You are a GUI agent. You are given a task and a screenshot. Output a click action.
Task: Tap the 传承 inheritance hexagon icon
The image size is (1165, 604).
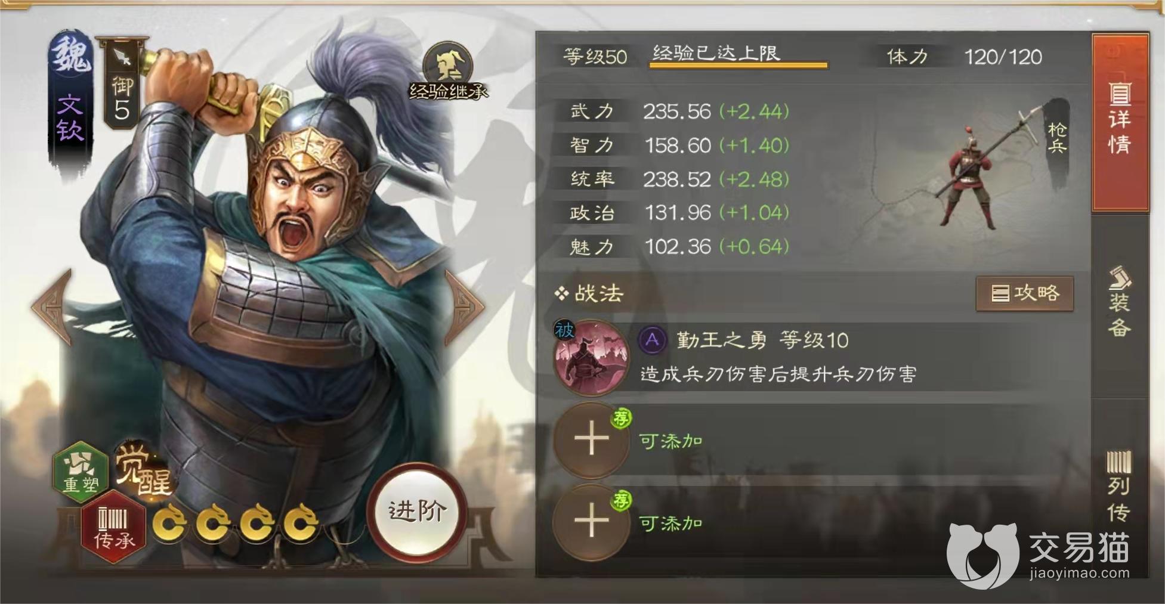113,528
